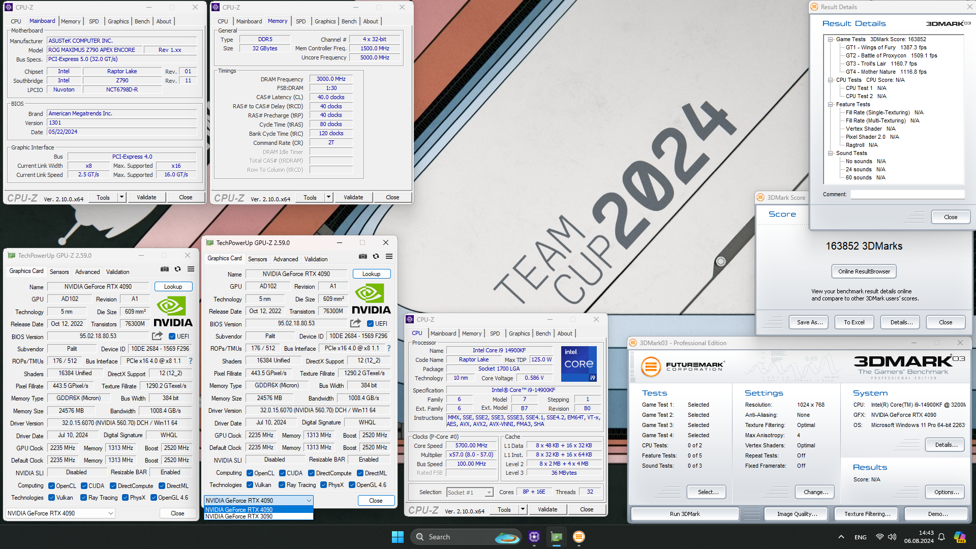This screenshot has height=549, width=976.
Task: Open the GPU selector dropdown in the front GPU-Z window
Action: (x=258, y=501)
